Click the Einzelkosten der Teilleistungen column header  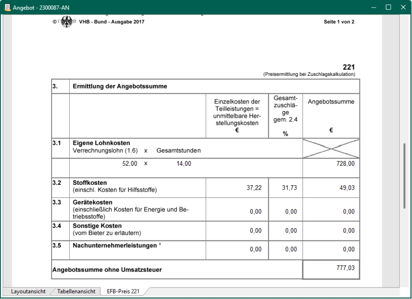click(x=237, y=116)
